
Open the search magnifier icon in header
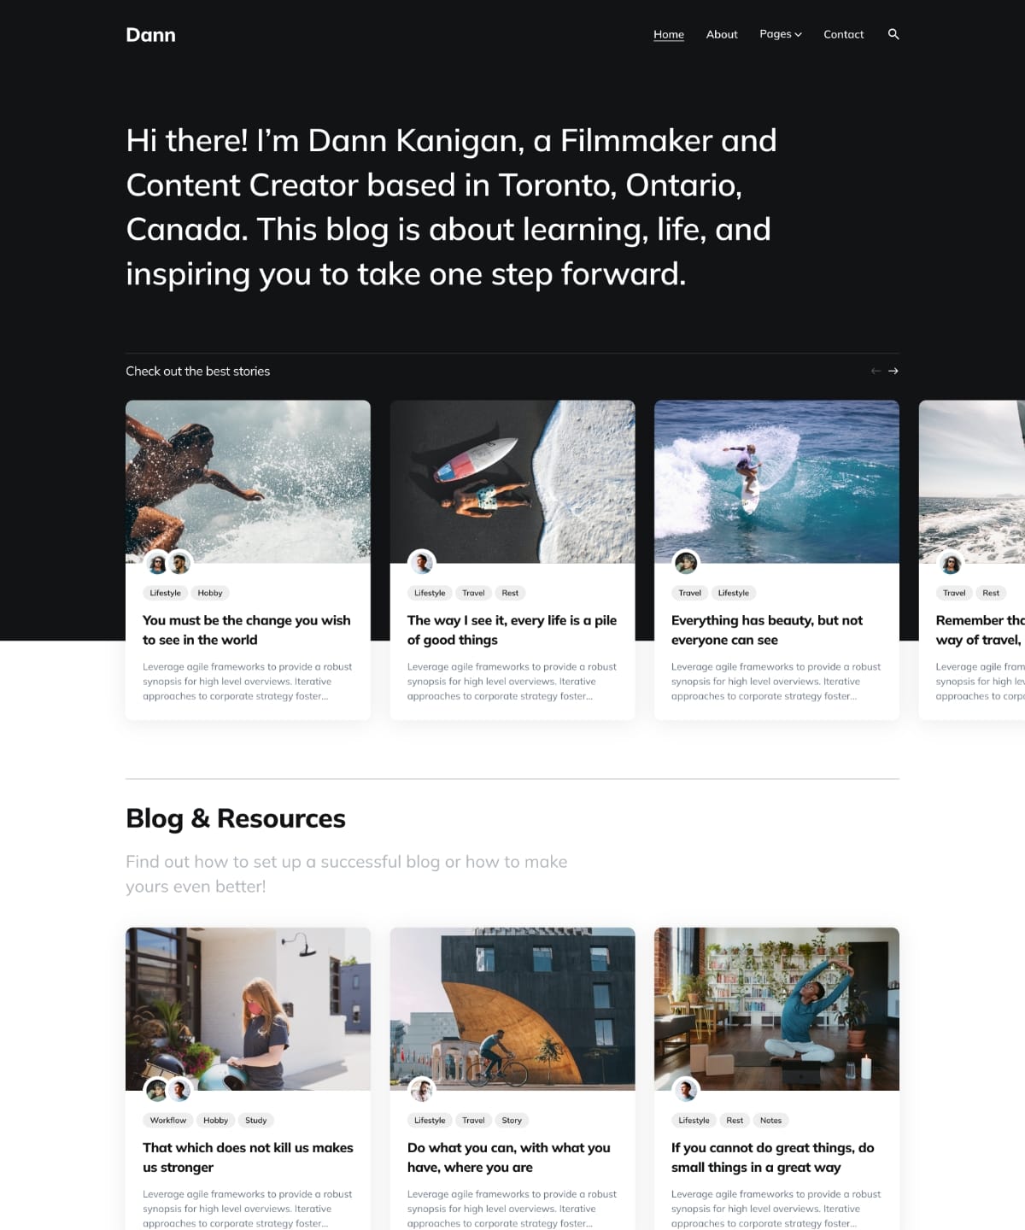[893, 34]
